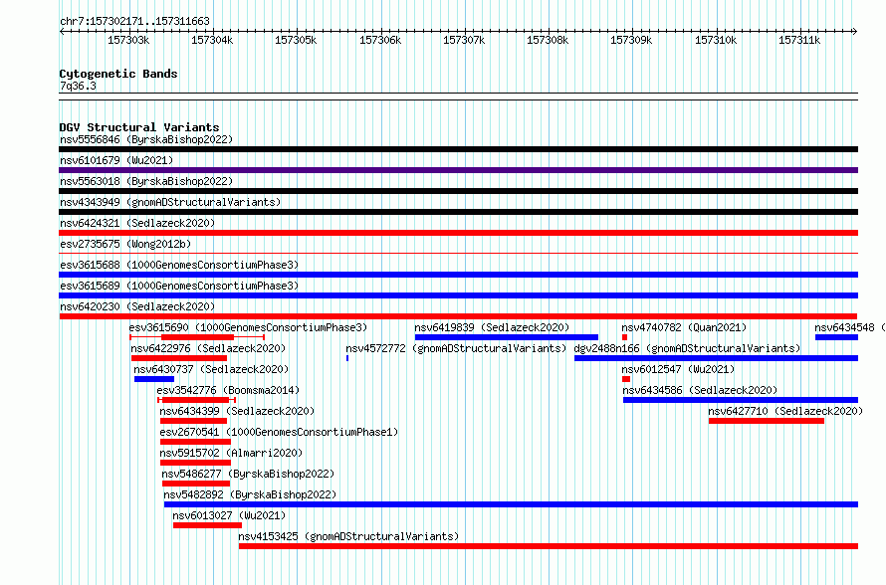
Task: Open nsv5563018 (ByrskaBishop2022) variant label
Action: coord(146,181)
